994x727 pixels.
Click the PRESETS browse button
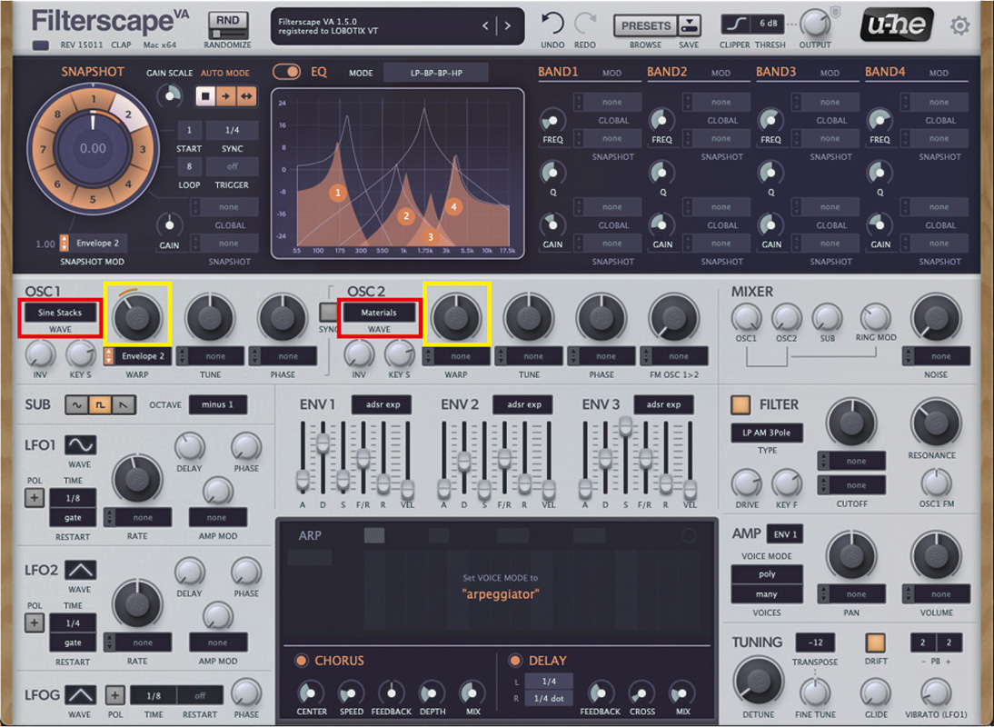coord(645,25)
